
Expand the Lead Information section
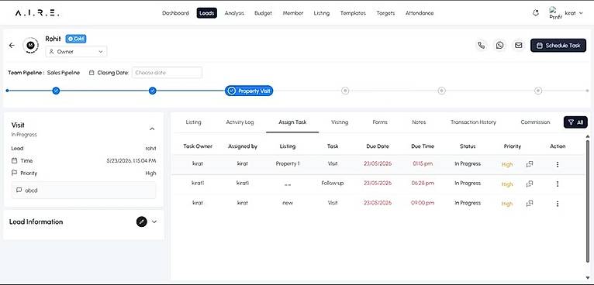coord(154,221)
